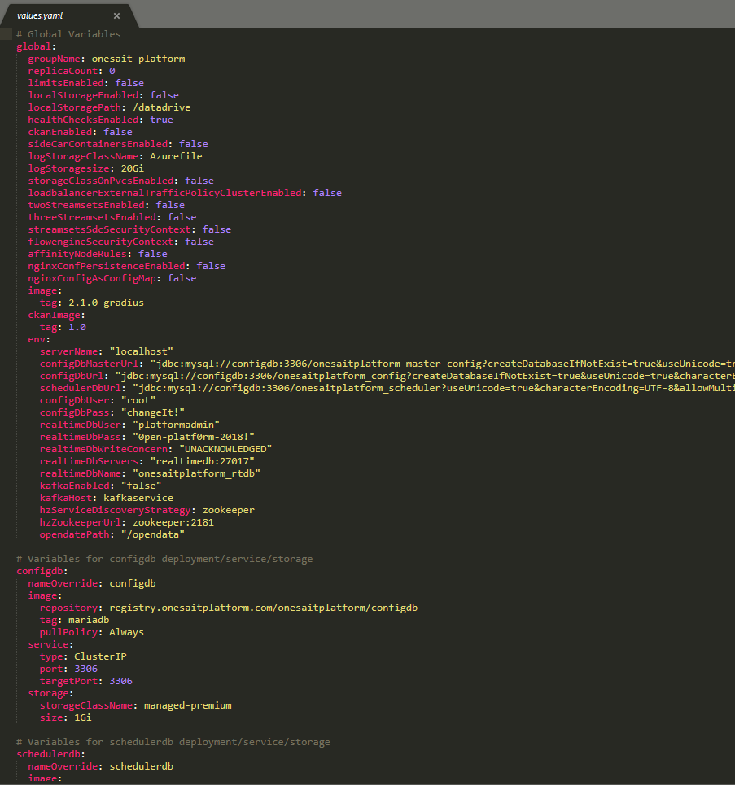
Task: Click the '1Gi' storage size value
Action: pyautogui.click(x=83, y=717)
